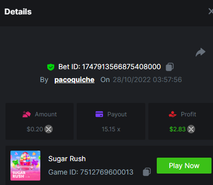Open pacoquiche's user profile
Viewport: 213px width, 185px height.
coord(75,80)
